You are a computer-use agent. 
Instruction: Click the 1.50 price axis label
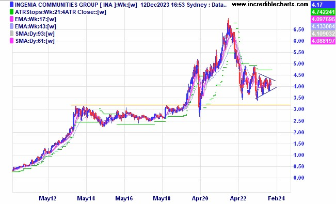[x=299, y=144]
